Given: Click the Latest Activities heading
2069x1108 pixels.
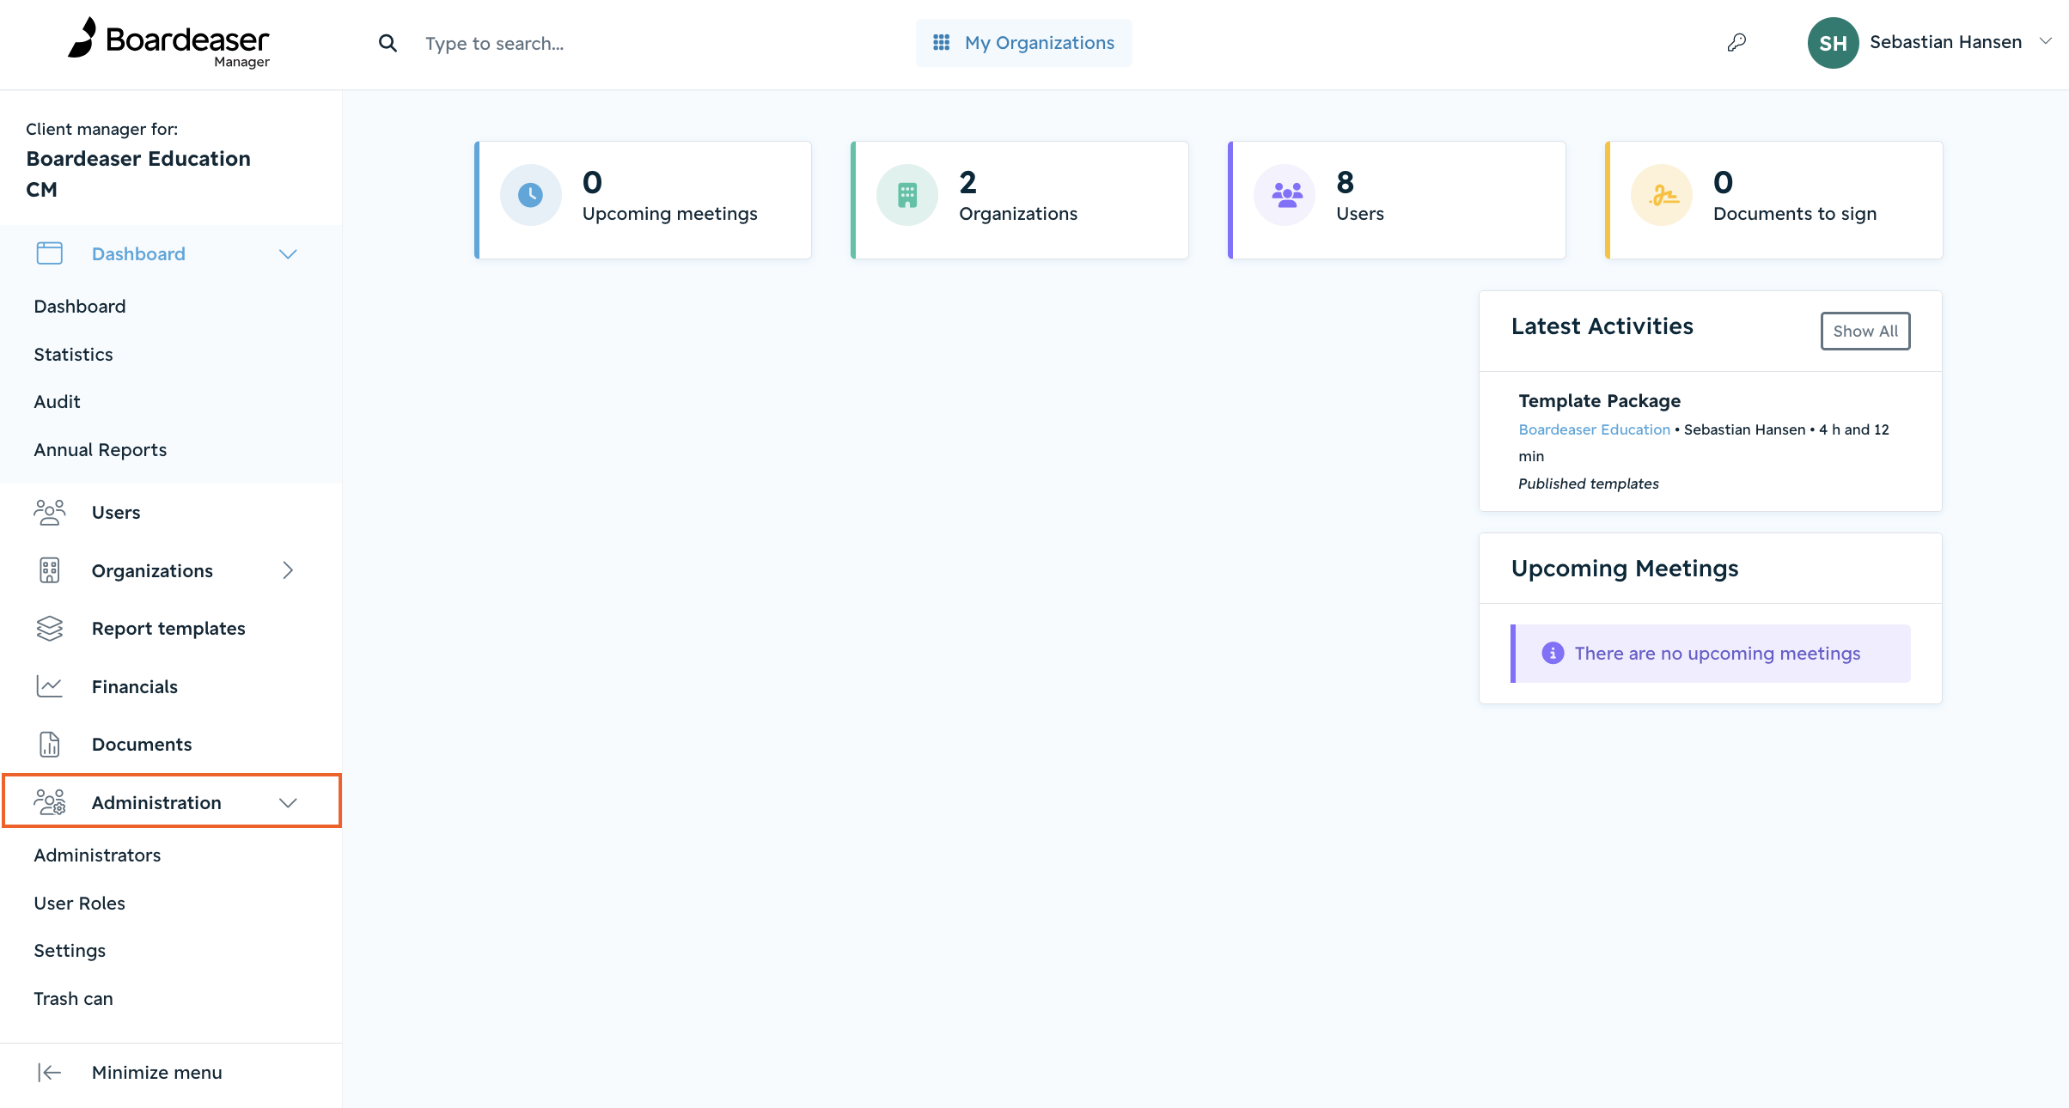Looking at the screenshot, I should (x=1602, y=326).
